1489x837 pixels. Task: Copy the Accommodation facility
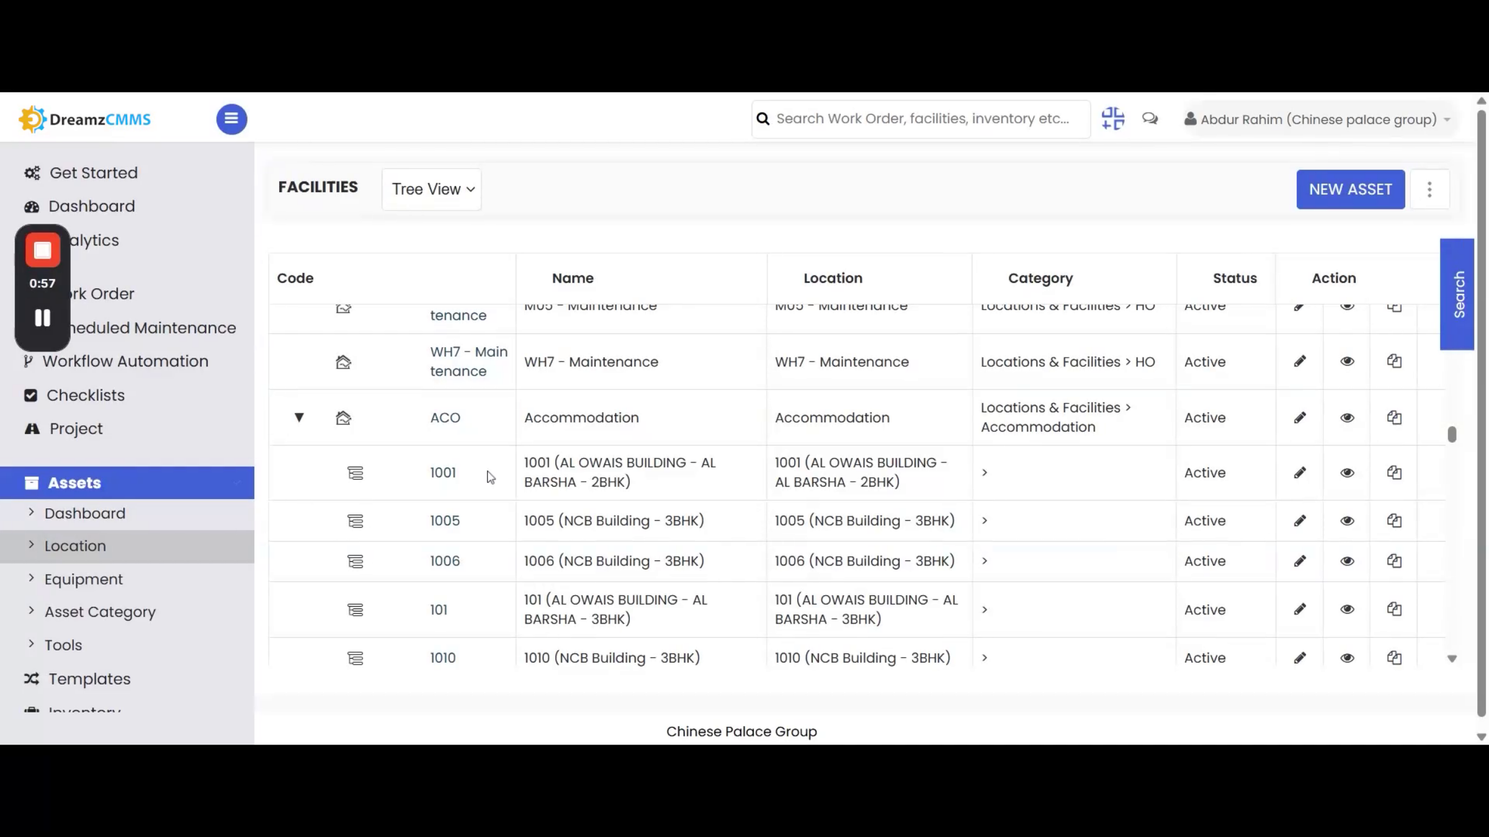coord(1394,418)
